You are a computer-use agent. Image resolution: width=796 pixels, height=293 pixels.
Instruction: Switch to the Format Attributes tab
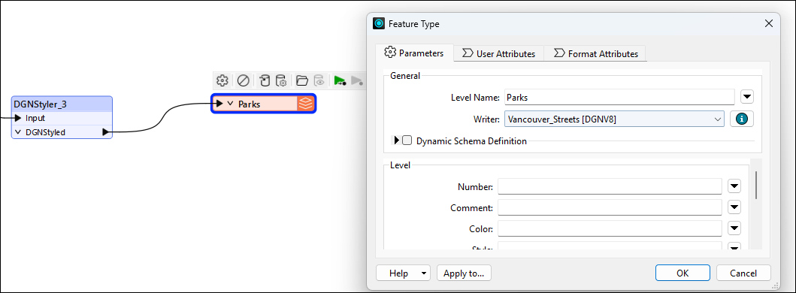pos(595,53)
